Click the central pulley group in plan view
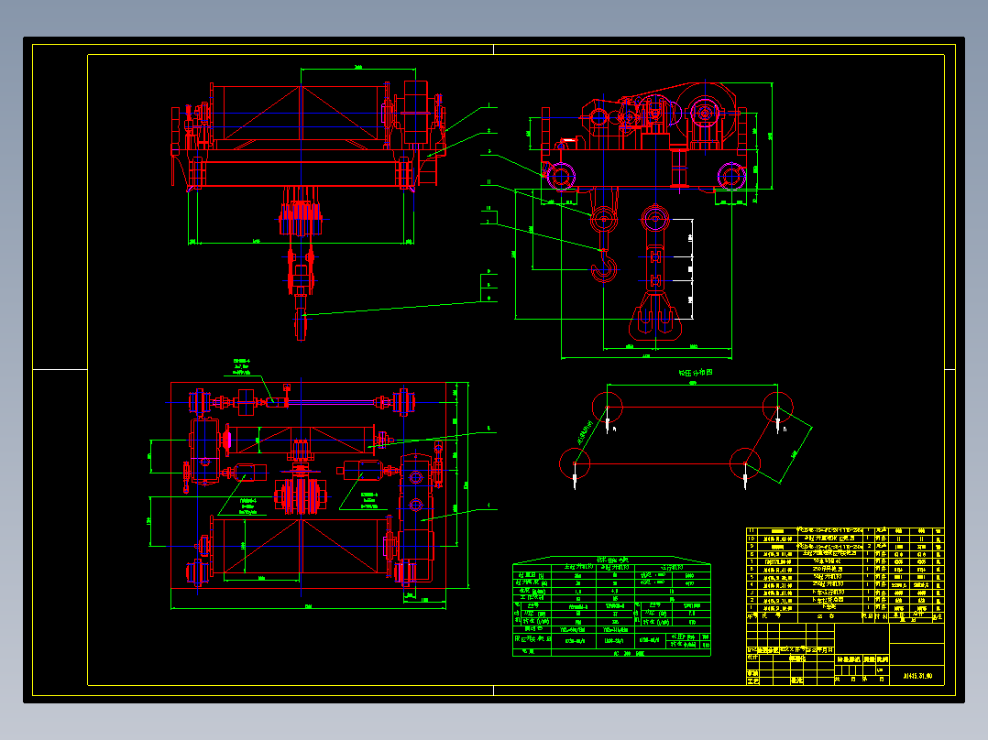The height and width of the screenshot is (740, 988). pos(302,496)
